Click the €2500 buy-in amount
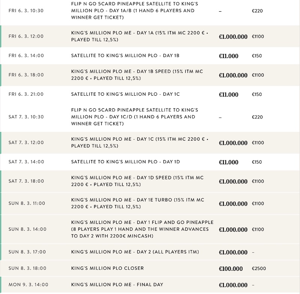This screenshot has width=300, height=294. [258, 269]
